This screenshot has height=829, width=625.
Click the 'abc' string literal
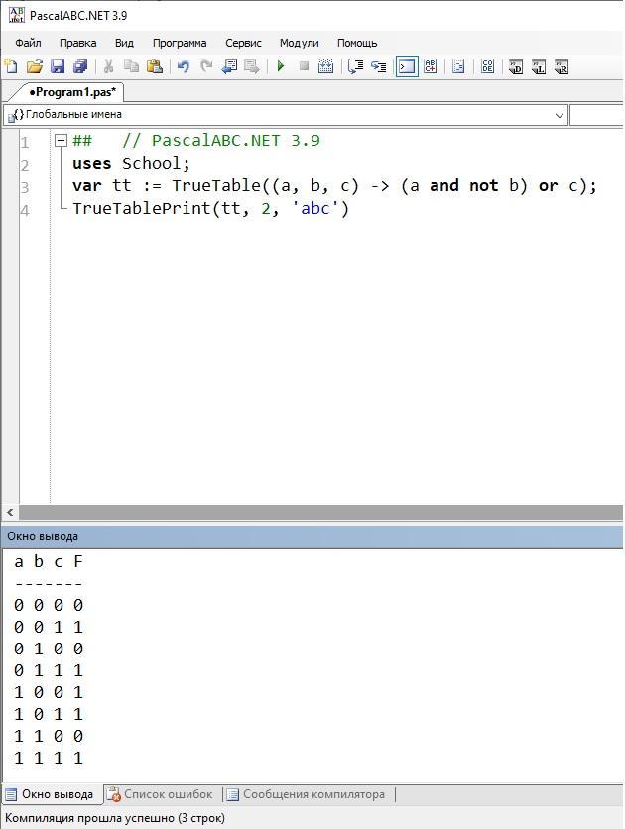pos(315,209)
